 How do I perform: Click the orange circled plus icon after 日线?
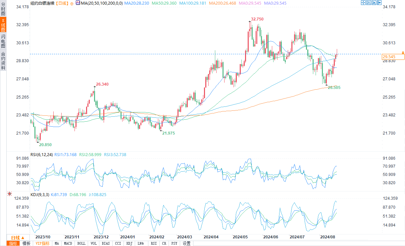click(x=72, y=3)
